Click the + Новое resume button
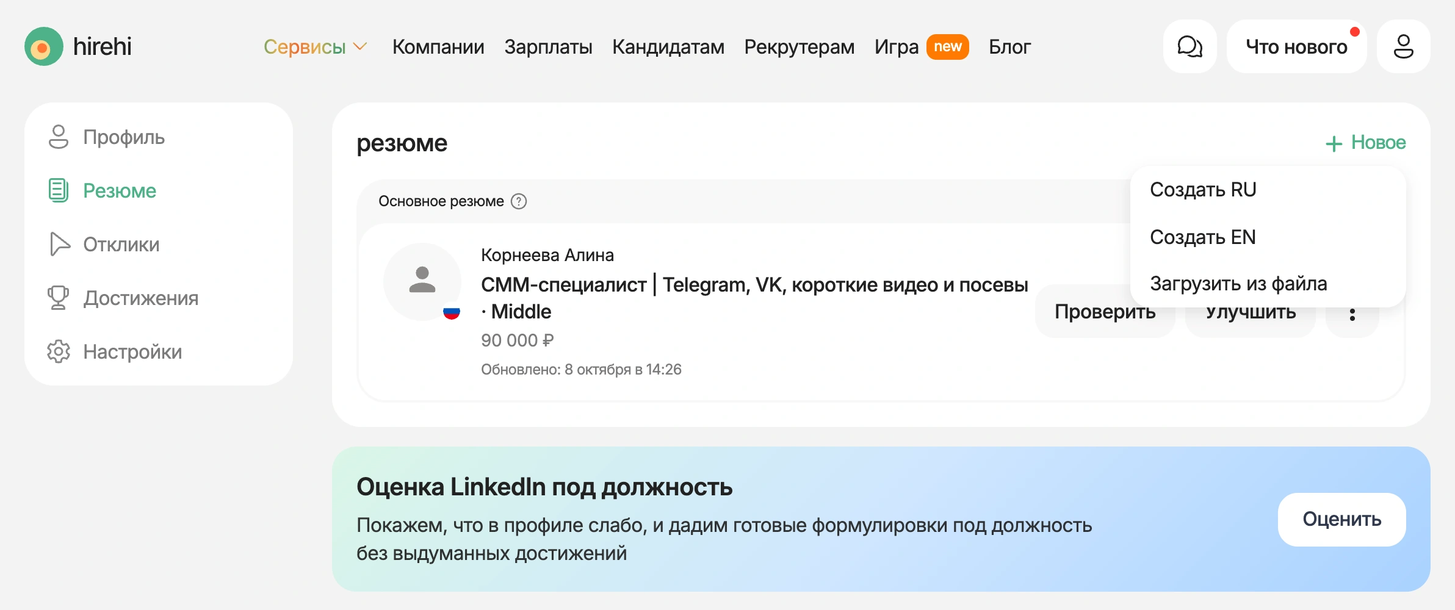The image size is (1455, 610). point(1366,143)
